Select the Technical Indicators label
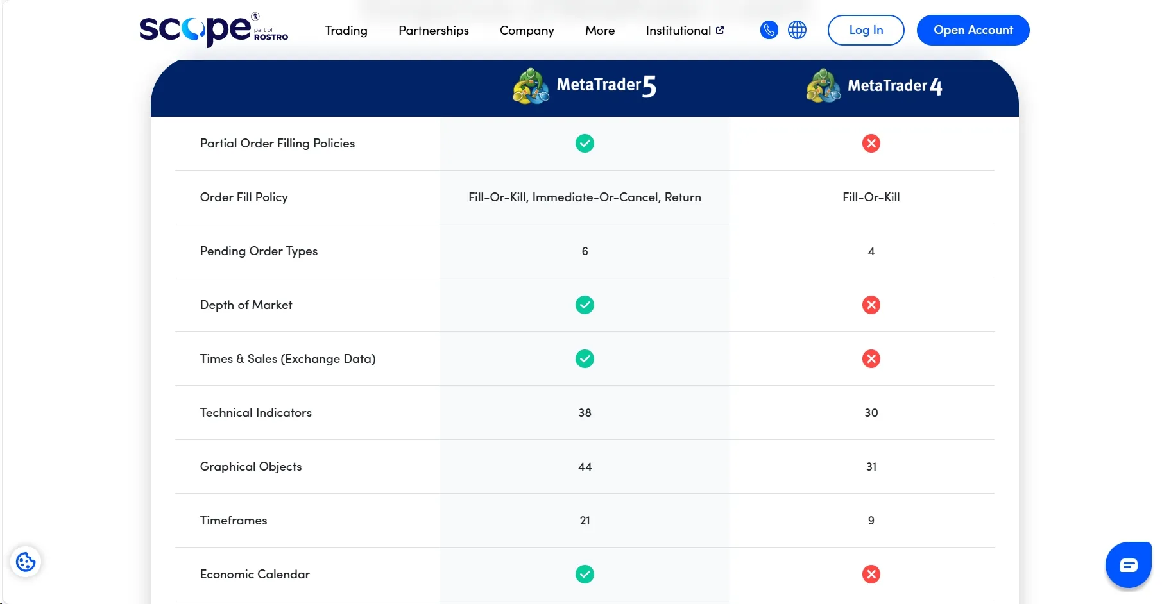This screenshot has height=604, width=1162. point(255,413)
